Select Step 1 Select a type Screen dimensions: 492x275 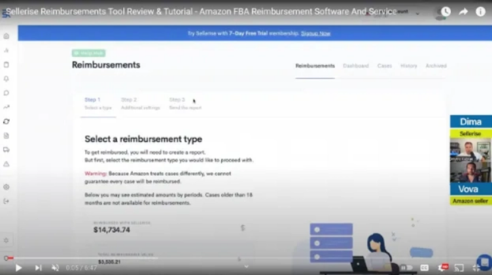click(98, 103)
